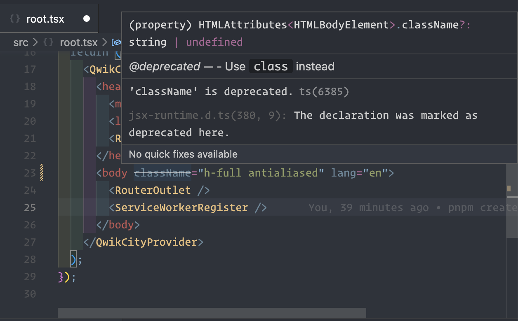
Task: Expand the chevron after root.tsx in breadcrumb
Action: 104,42
